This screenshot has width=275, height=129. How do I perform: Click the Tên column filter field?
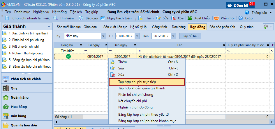[181, 51]
